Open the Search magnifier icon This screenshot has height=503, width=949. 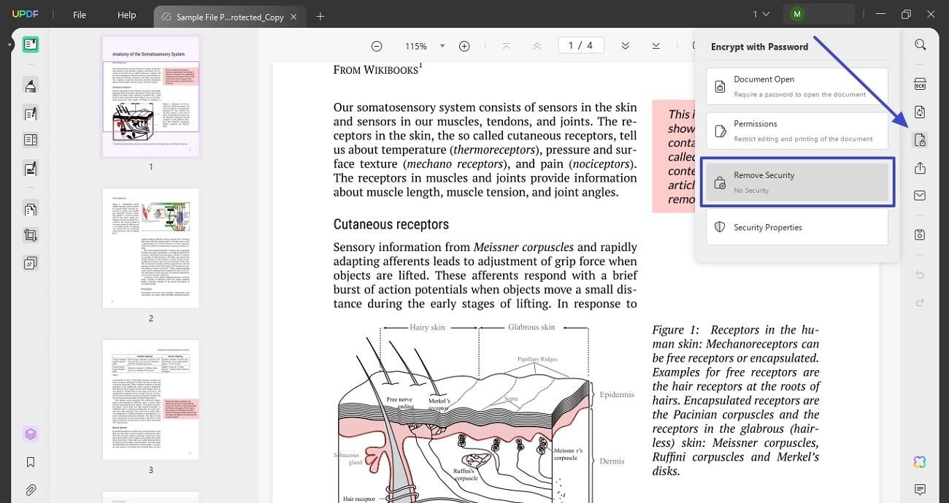pos(920,45)
